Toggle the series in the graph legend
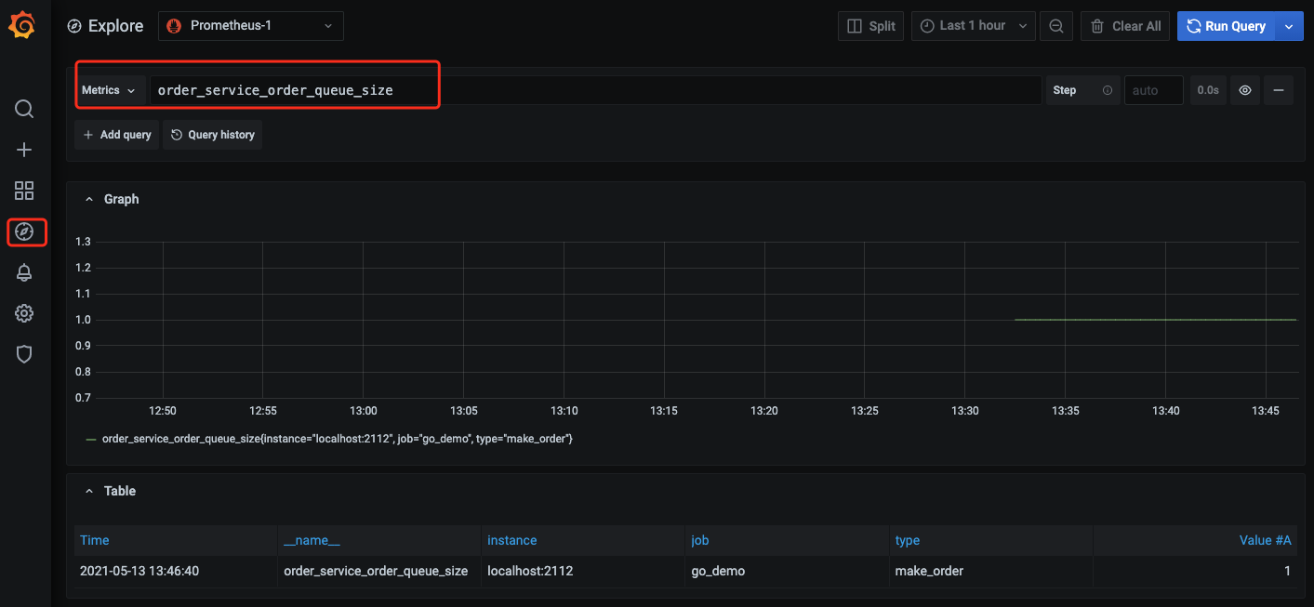 tap(337, 438)
